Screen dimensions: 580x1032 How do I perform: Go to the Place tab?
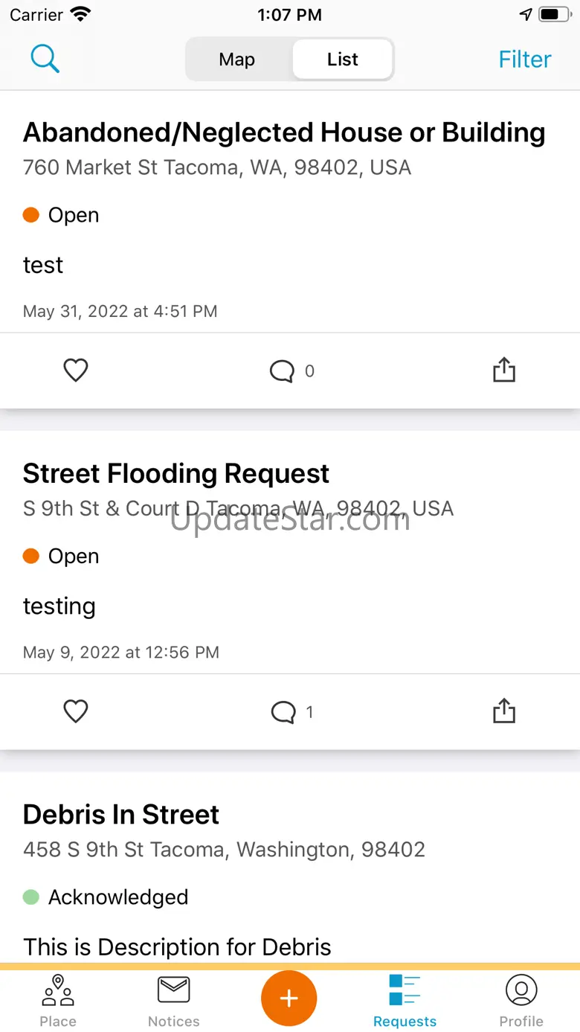[58, 1001]
